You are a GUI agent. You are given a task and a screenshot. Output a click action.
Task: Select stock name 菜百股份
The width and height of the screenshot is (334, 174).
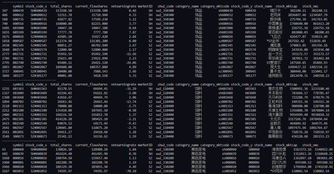(x=275, y=32)
